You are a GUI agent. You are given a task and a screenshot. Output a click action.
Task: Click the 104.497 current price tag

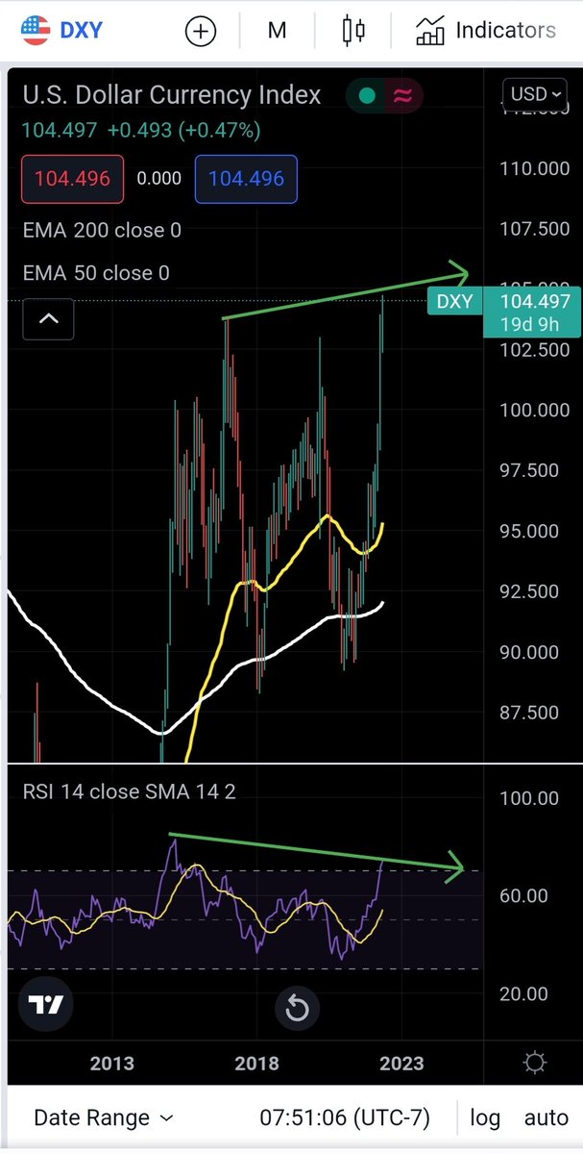(535, 301)
